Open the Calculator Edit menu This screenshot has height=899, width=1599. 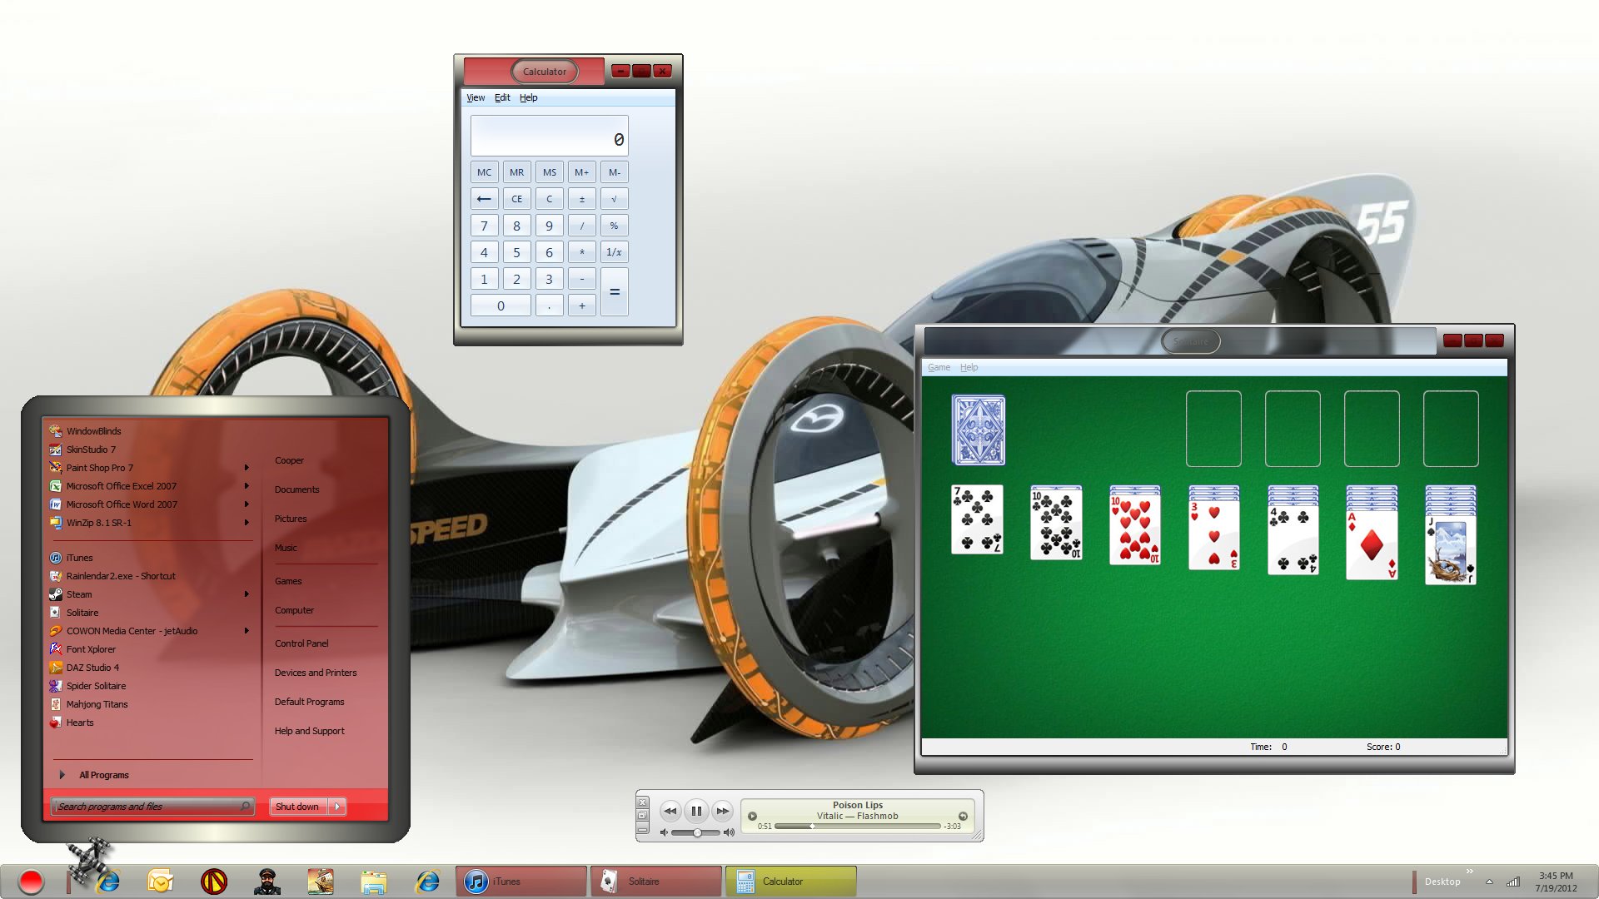(502, 97)
